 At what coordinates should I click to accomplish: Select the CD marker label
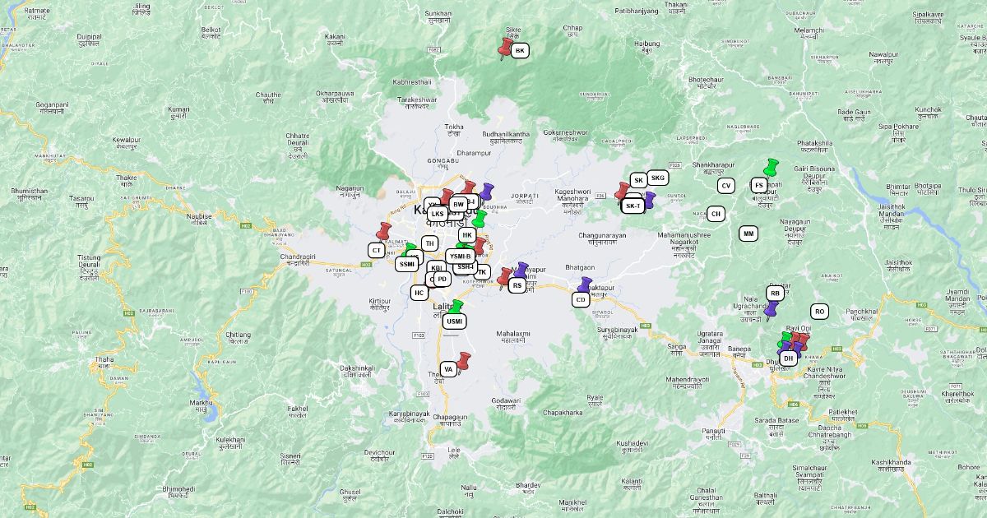581,300
